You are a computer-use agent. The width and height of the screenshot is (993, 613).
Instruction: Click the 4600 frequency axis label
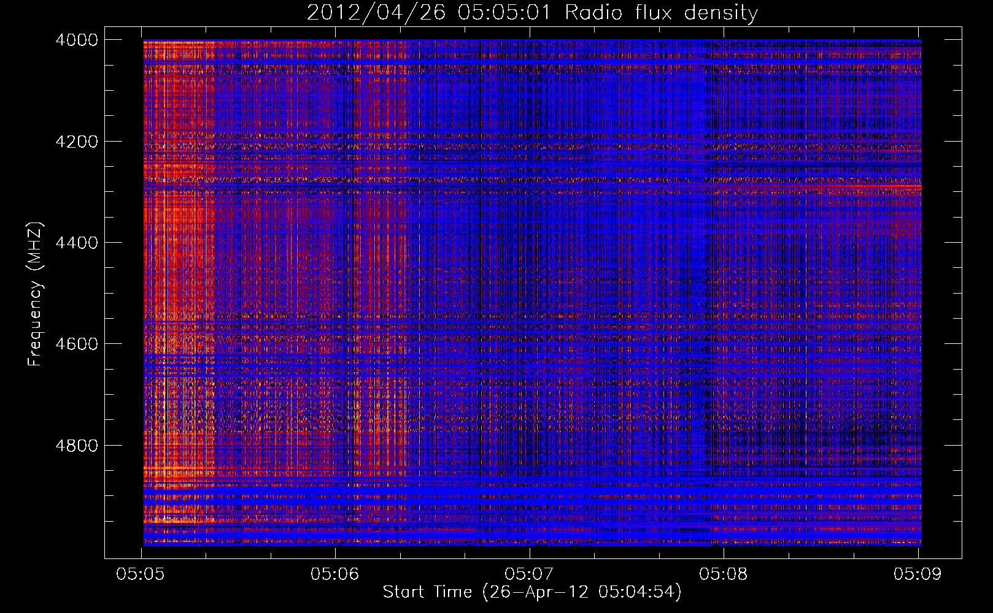point(77,344)
